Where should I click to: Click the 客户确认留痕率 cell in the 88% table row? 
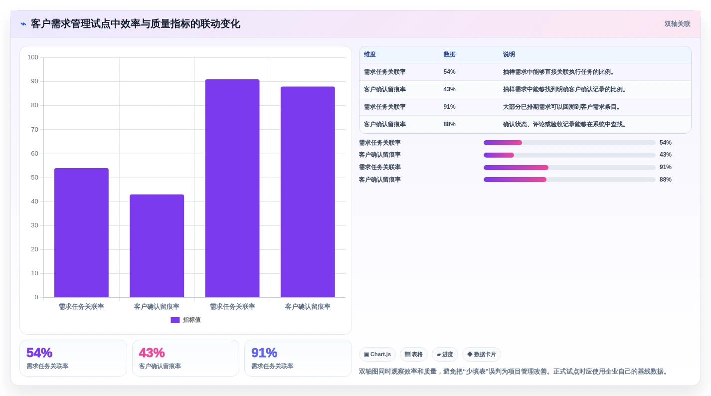click(x=385, y=124)
